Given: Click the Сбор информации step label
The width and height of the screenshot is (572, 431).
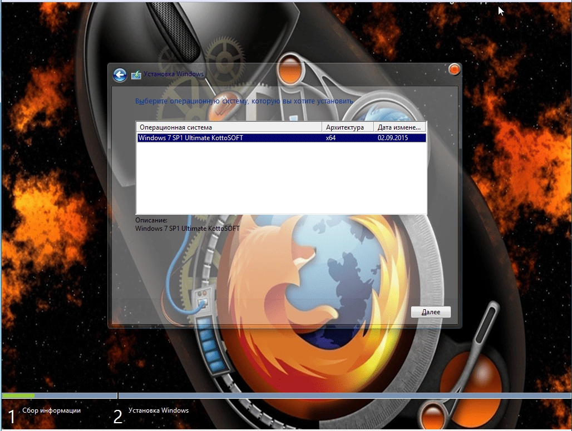Looking at the screenshot, I should click(x=51, y=410).
